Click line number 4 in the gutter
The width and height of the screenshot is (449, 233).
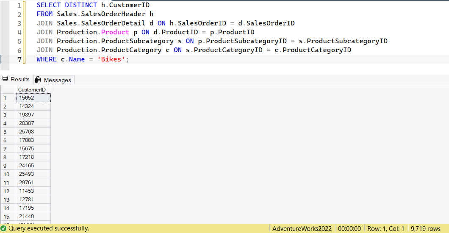(x=19, y=32)
